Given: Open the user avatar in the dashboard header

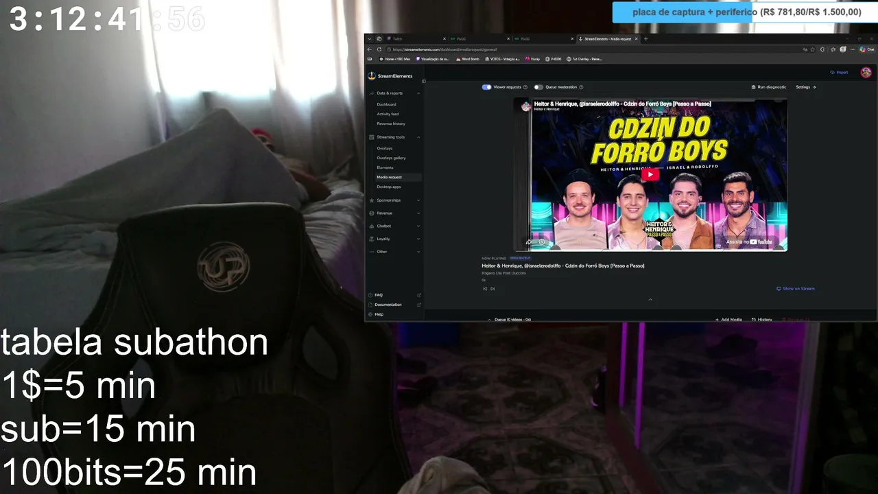Looking at the screenshot, I should 866,72.
